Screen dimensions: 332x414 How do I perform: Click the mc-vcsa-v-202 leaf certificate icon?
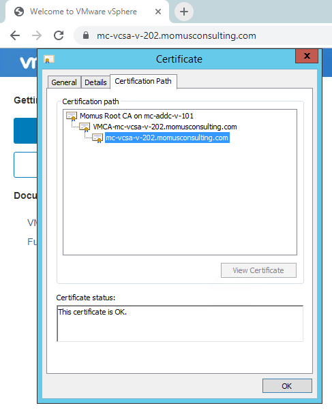pos(97,138)
